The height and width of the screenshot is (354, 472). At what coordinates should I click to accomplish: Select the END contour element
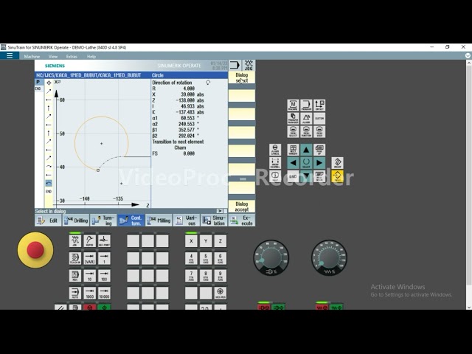pos(49,192)
